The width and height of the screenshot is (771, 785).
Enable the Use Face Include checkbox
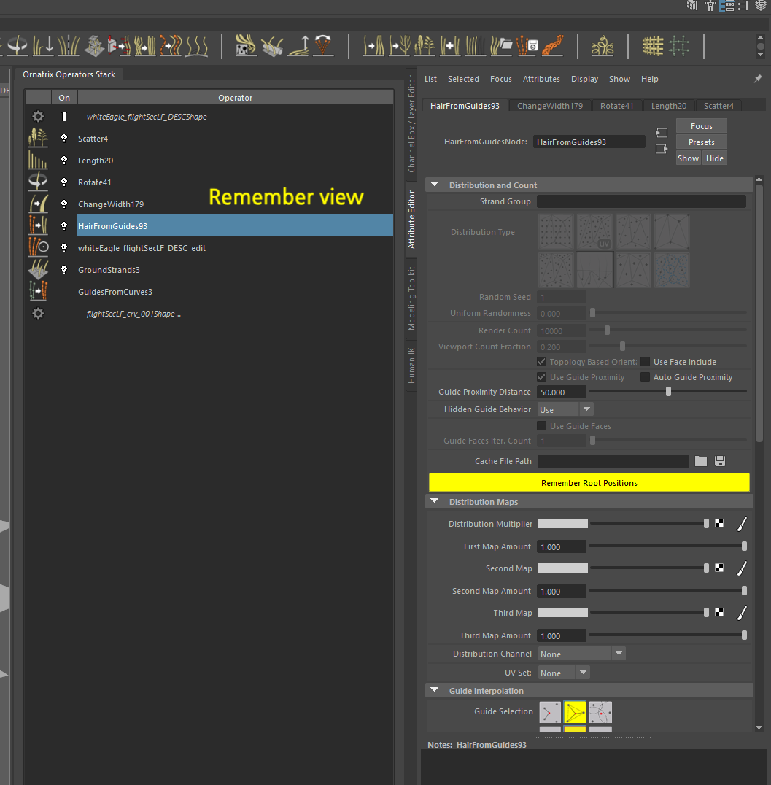point(646,362)
